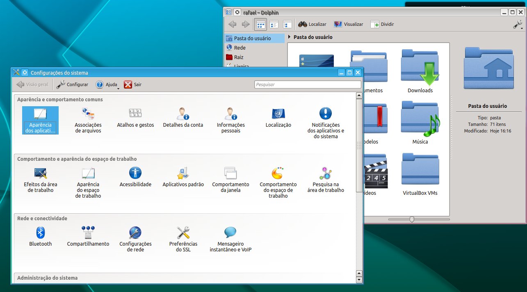The width and height of the screenshot is (527, 292).
Task: Open Efeitos da área de trabalho
Action: (40, 180)
